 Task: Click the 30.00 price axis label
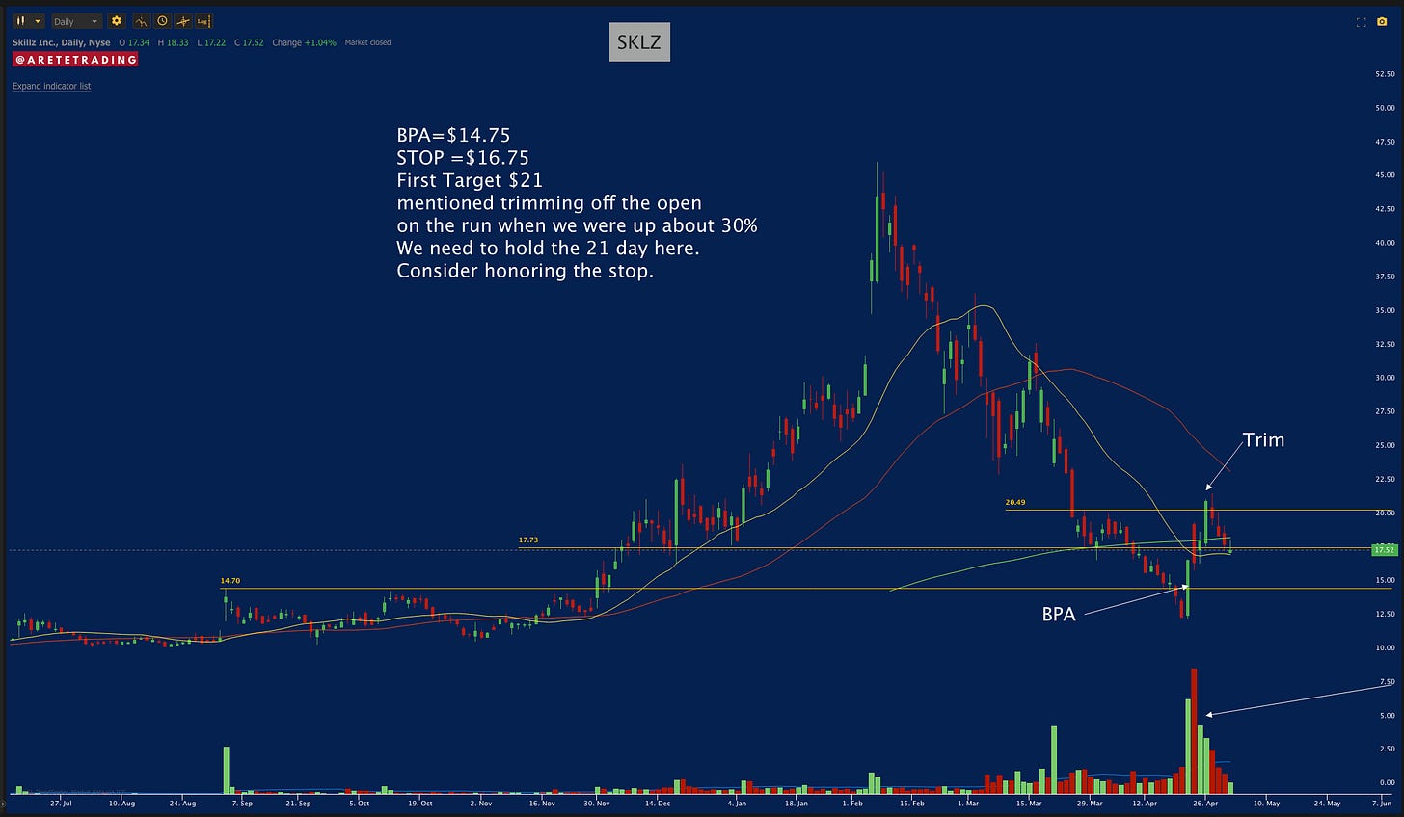click(x=1385, y=378)
